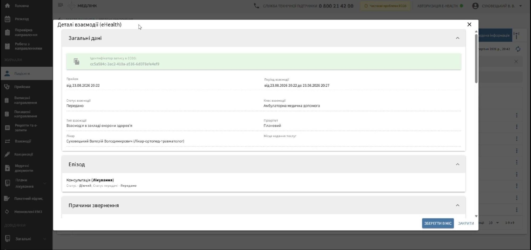Click the swap arrows icon beside Взаємодії
531x250 pixels.
click(x=7, y=141)
